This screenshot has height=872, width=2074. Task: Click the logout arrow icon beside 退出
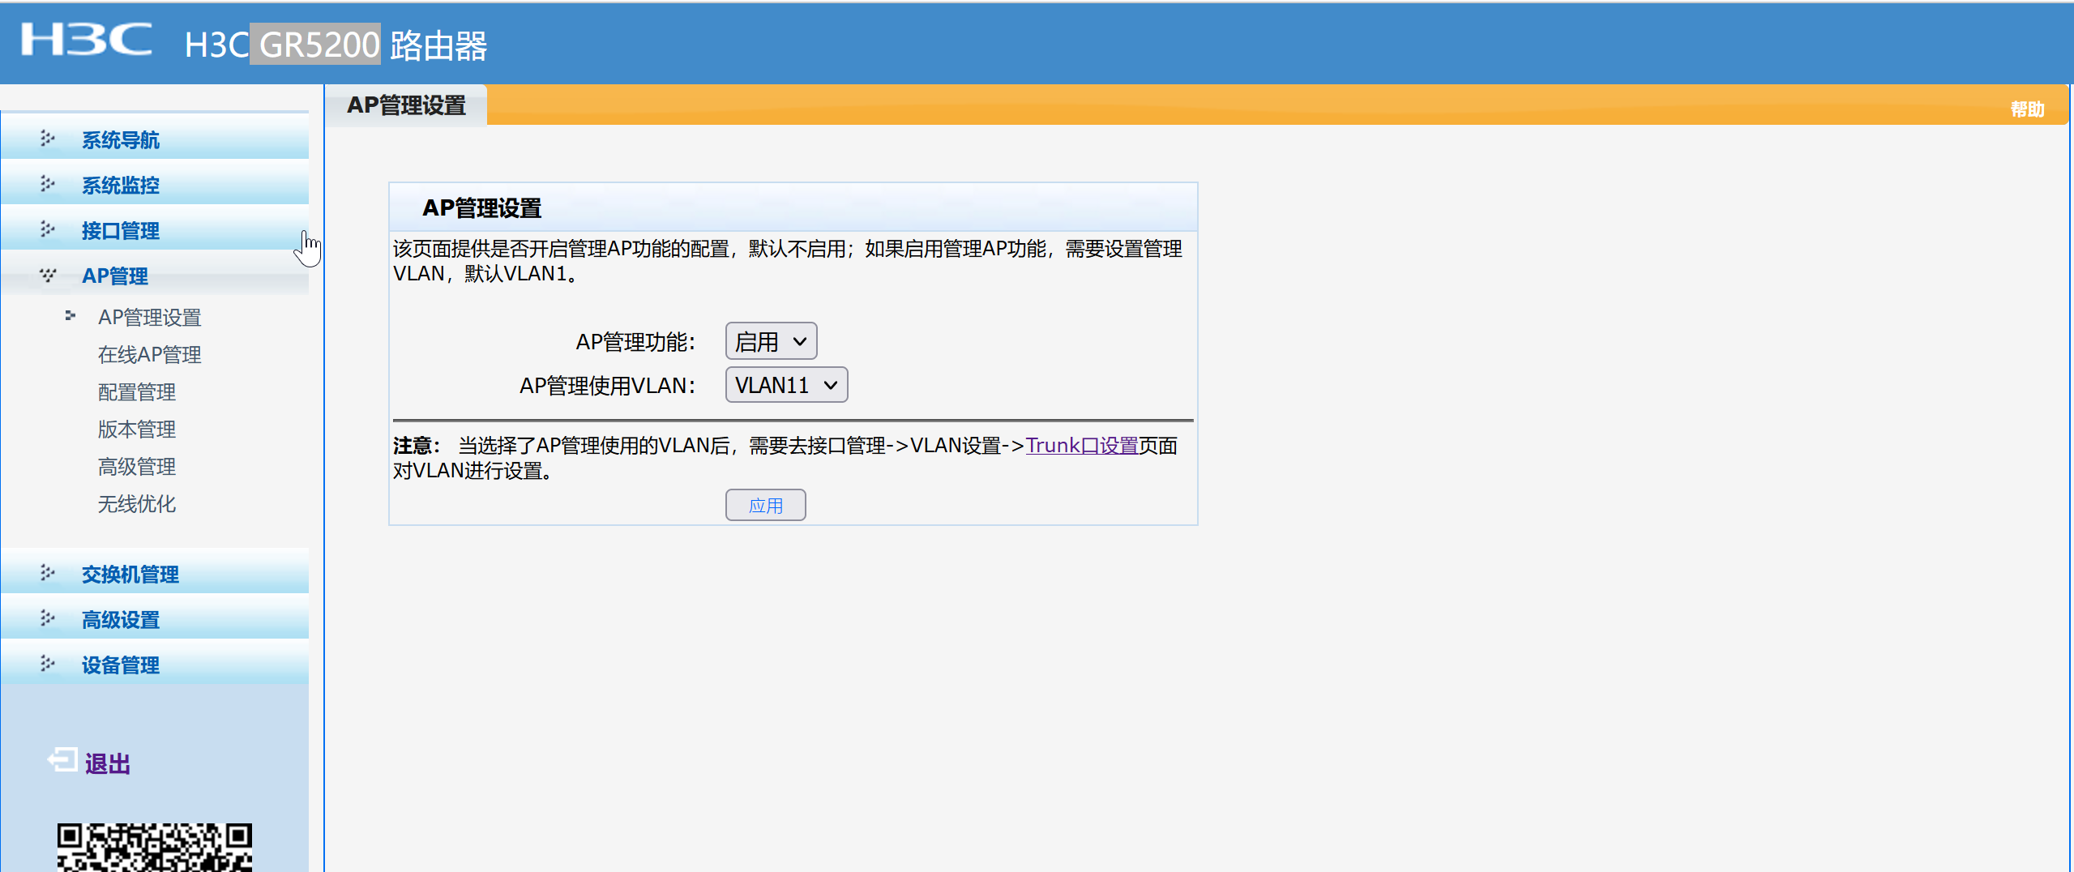(62, 760)
